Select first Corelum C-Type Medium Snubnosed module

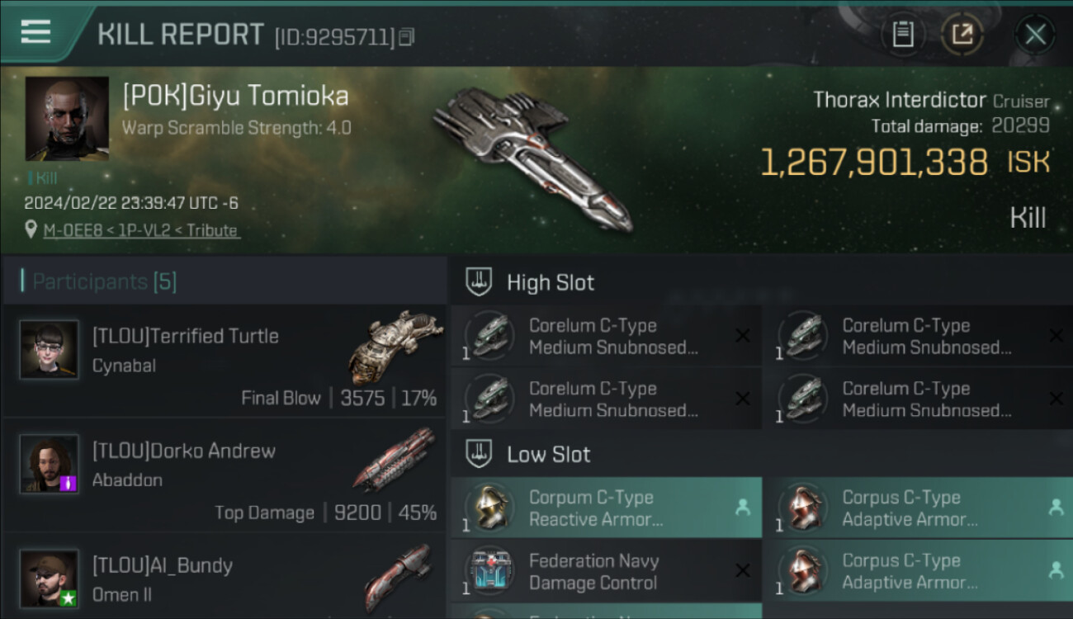(x=607, y=336)
